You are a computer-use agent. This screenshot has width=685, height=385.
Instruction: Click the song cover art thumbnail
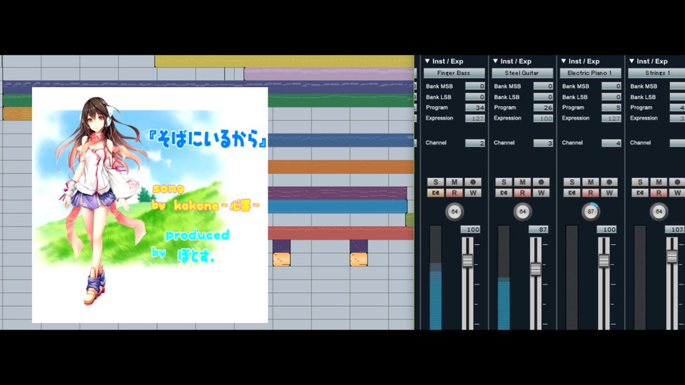tap(150, 205)
